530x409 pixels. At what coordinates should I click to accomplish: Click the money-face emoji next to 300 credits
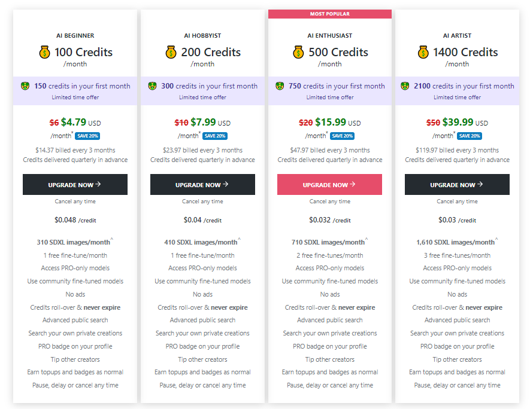click(x=153, y=86)
